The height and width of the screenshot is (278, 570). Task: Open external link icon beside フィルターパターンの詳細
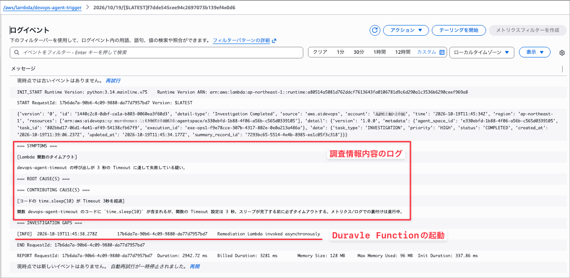(x=274, y=41)
